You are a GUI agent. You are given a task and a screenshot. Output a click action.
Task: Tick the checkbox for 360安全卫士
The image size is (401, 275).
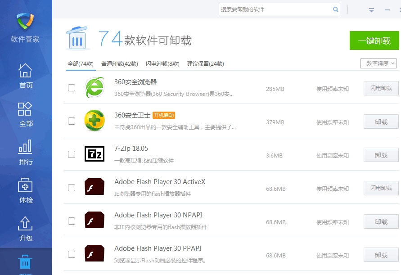(72, 121)
